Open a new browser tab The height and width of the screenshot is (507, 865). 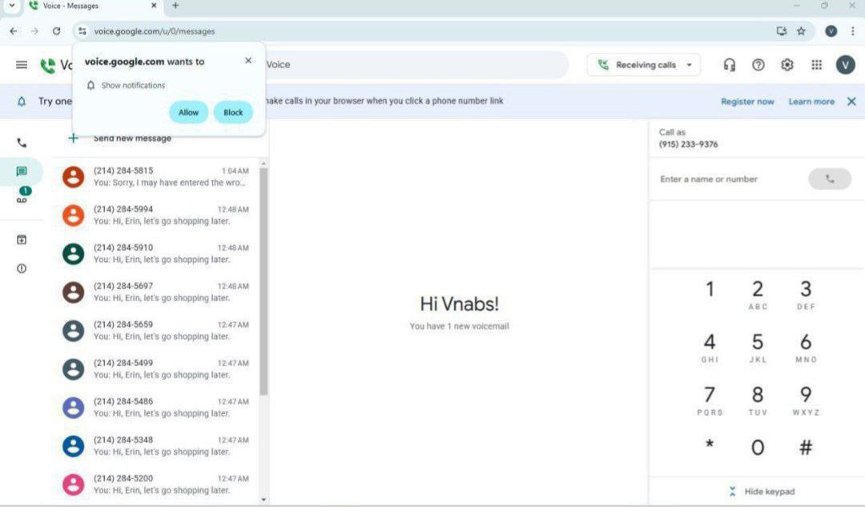pyautogui.click(x=175, y=6)
